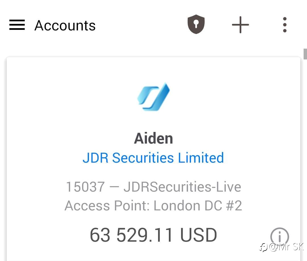This screenshot has height=261, width=307.
Task: Open the JDR Securities Limited link
Action: click(x=153, y=158)
